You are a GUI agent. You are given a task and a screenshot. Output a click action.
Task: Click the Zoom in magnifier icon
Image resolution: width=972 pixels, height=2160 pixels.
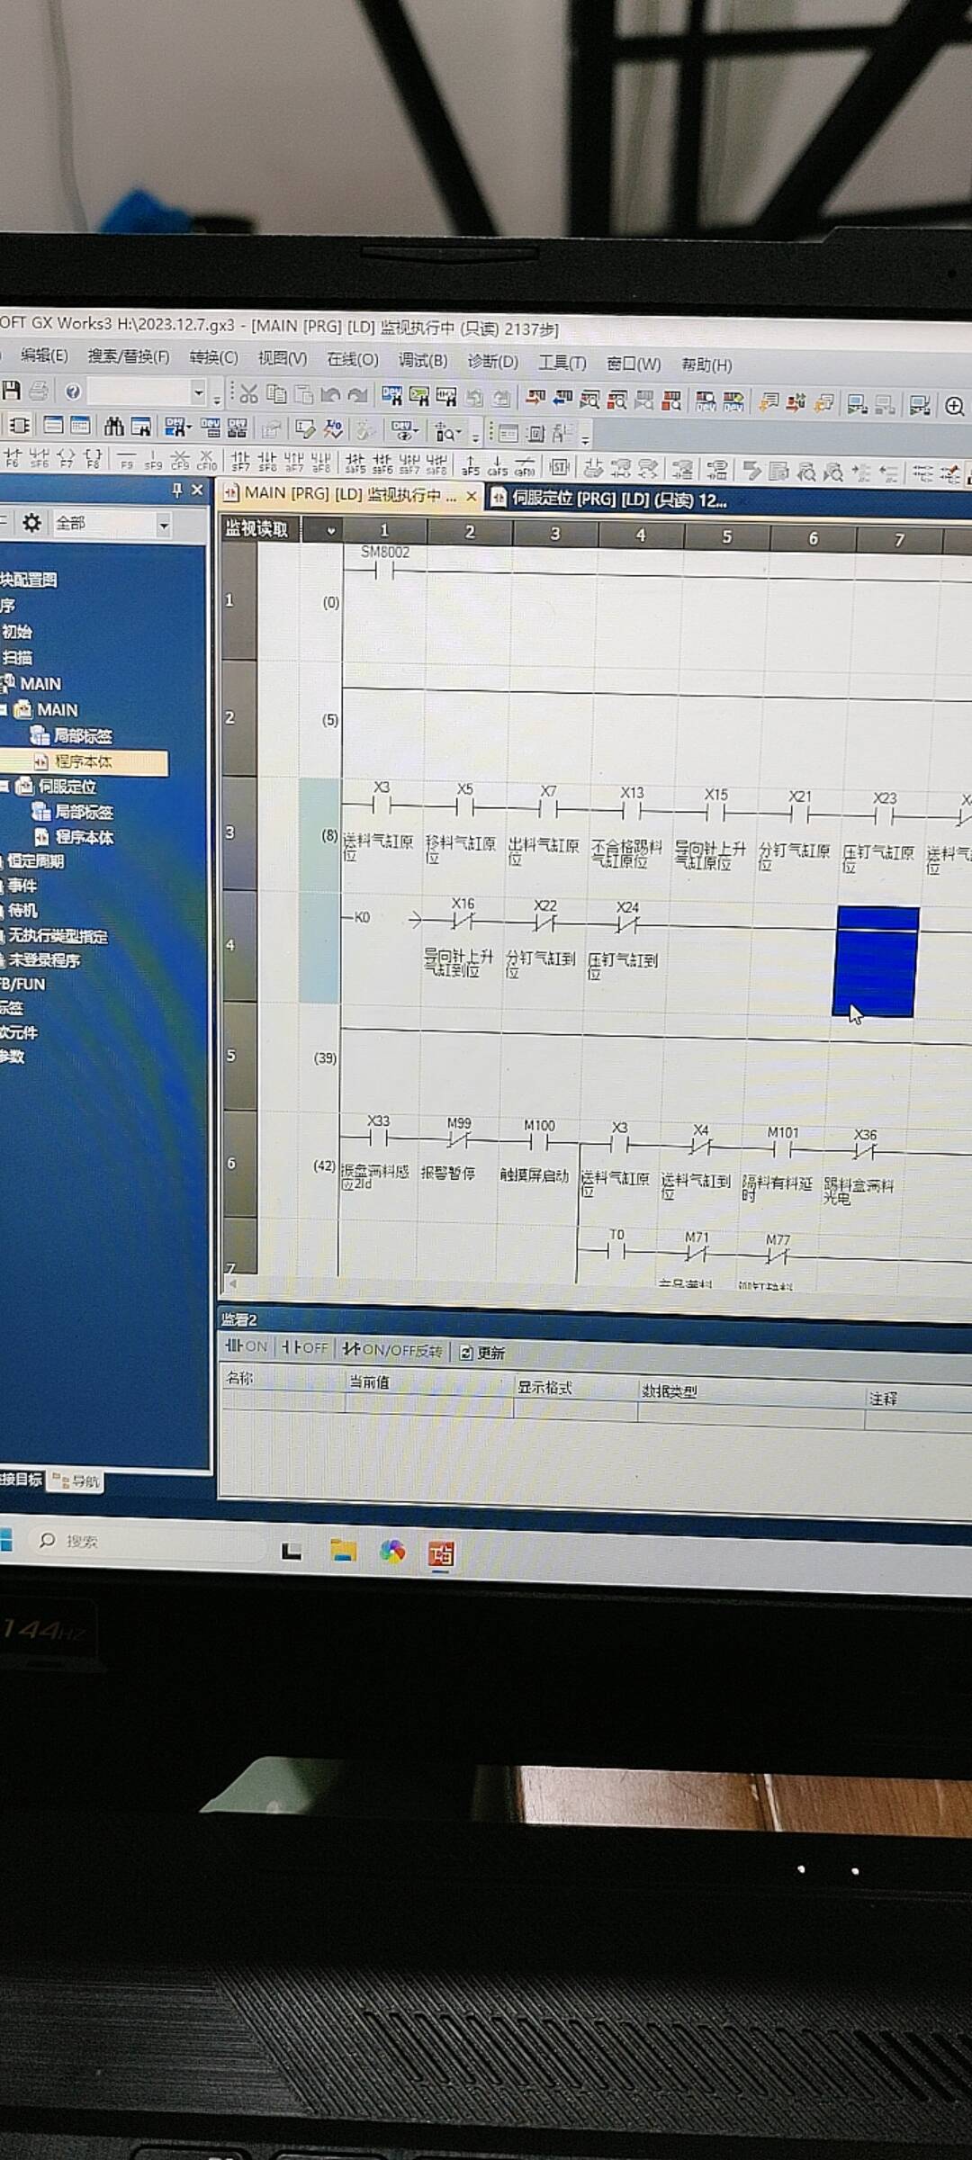(954, 406)
